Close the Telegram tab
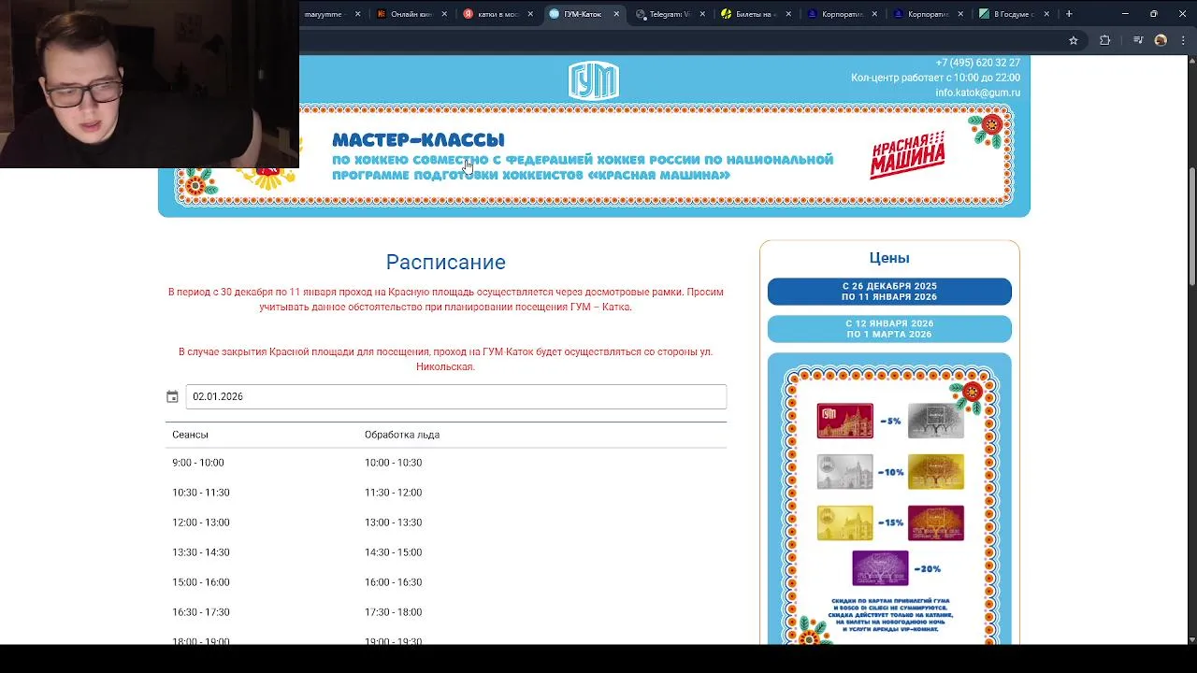This screenshot has height=673, width=1197. [x=702, y=14]
